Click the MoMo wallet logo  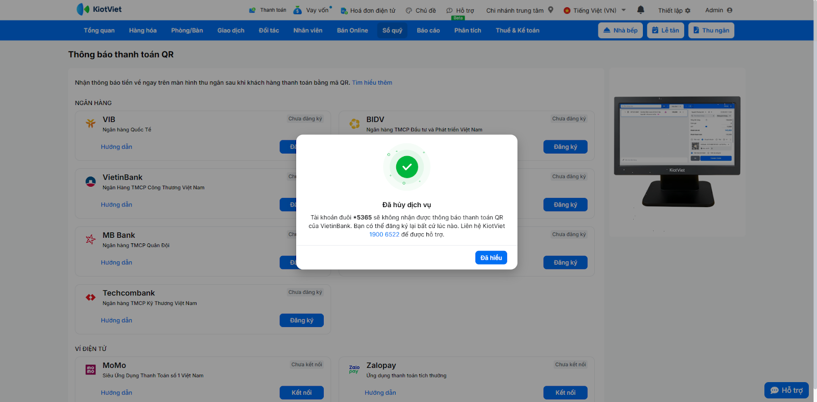coord(90,370)
